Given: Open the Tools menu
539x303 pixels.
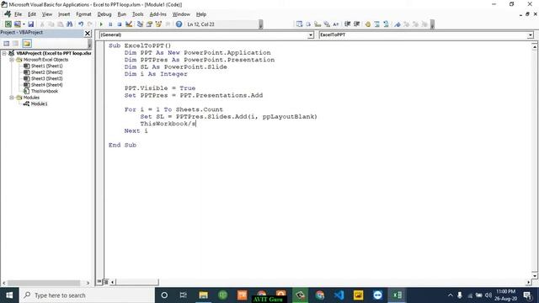Looking at the screenshot, I should coord(137,14).
